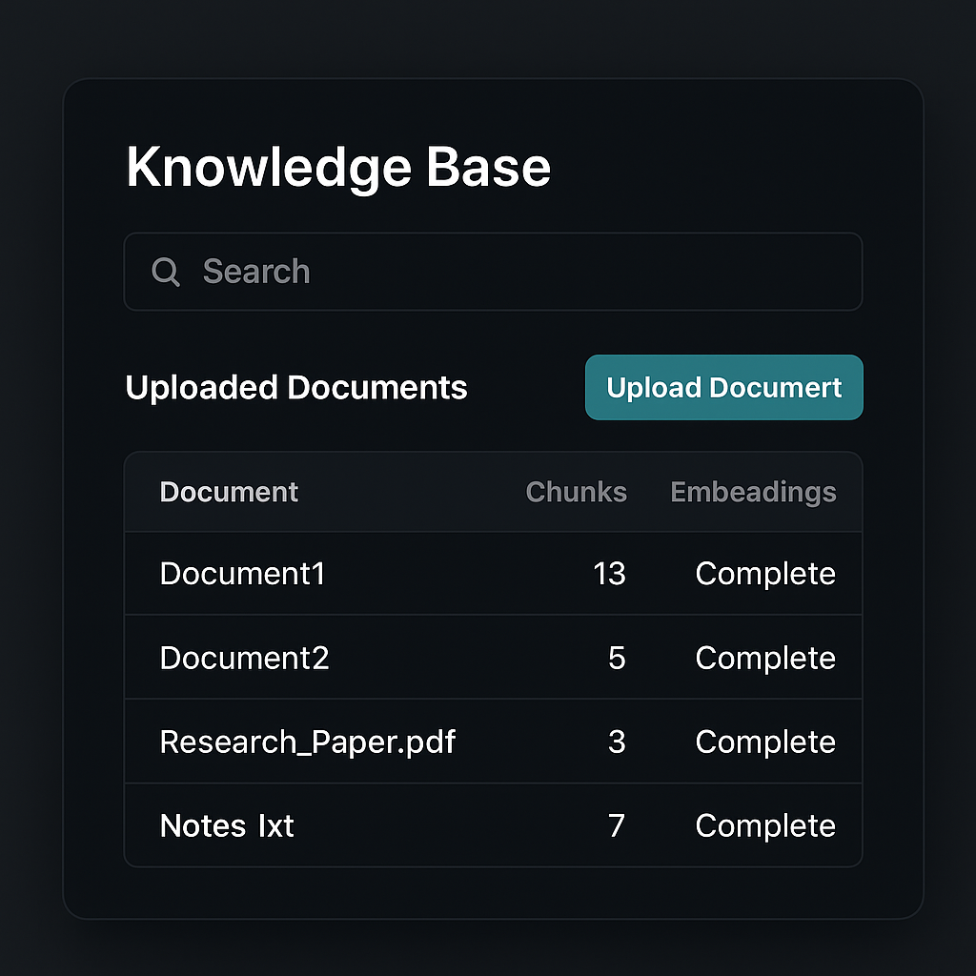Click the Uploaded Documents heading
The height and width of the screenshot is (976, 976).
tap(296, 388)
